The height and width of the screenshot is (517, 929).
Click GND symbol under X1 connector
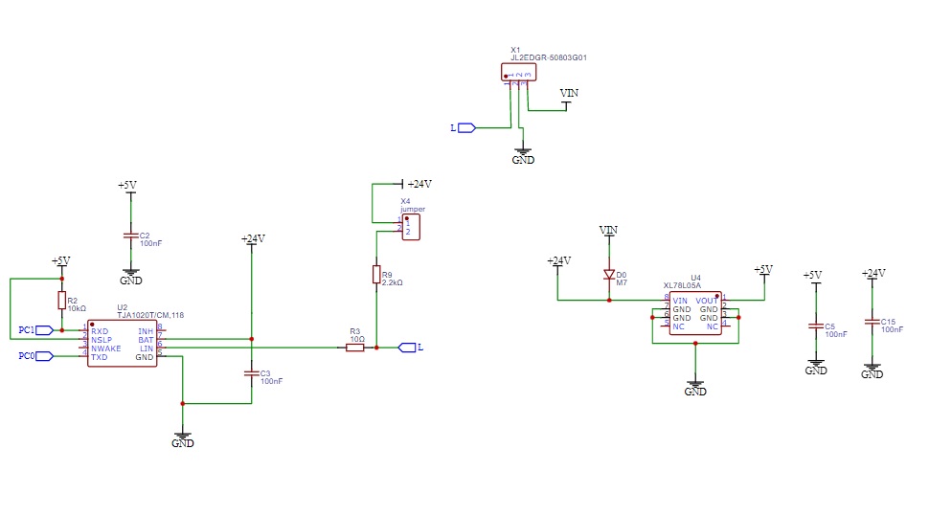(x=523, y=156)
